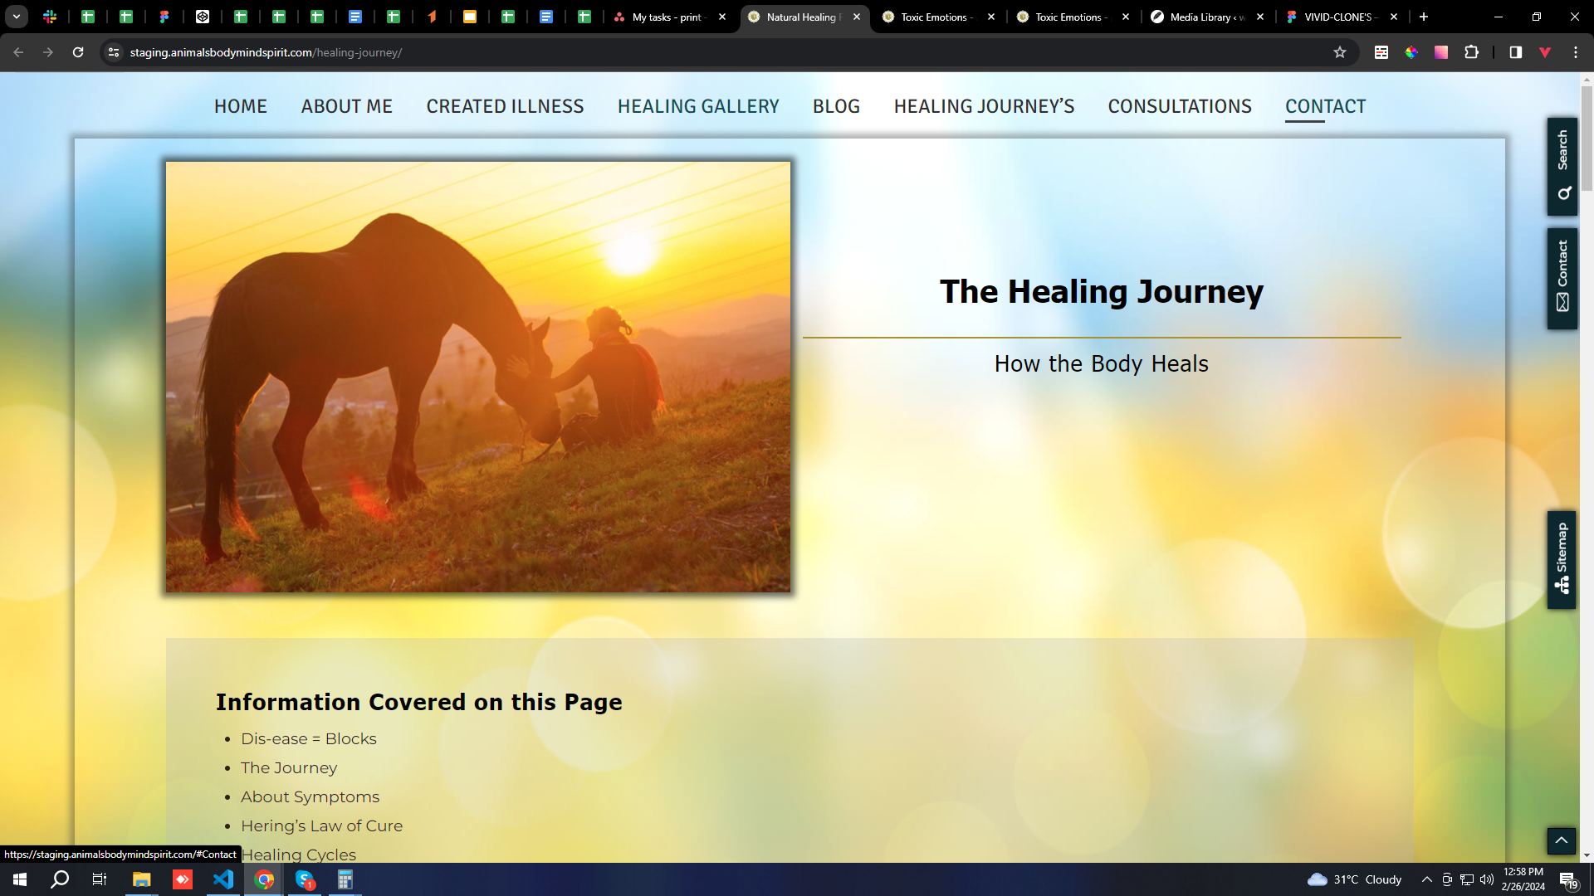Open the Extensions puzzle icon
The image size is (1594, 896).
click(1471, 52)
